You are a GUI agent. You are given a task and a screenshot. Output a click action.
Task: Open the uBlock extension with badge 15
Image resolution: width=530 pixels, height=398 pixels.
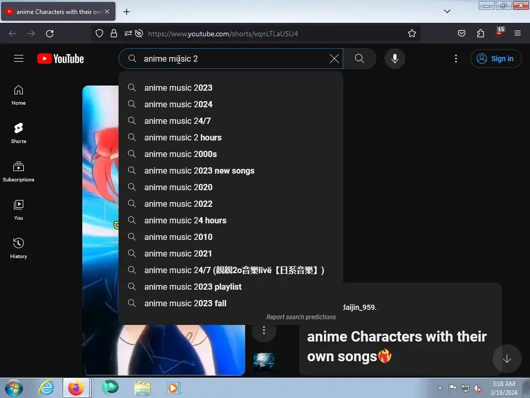coord(499,33)
